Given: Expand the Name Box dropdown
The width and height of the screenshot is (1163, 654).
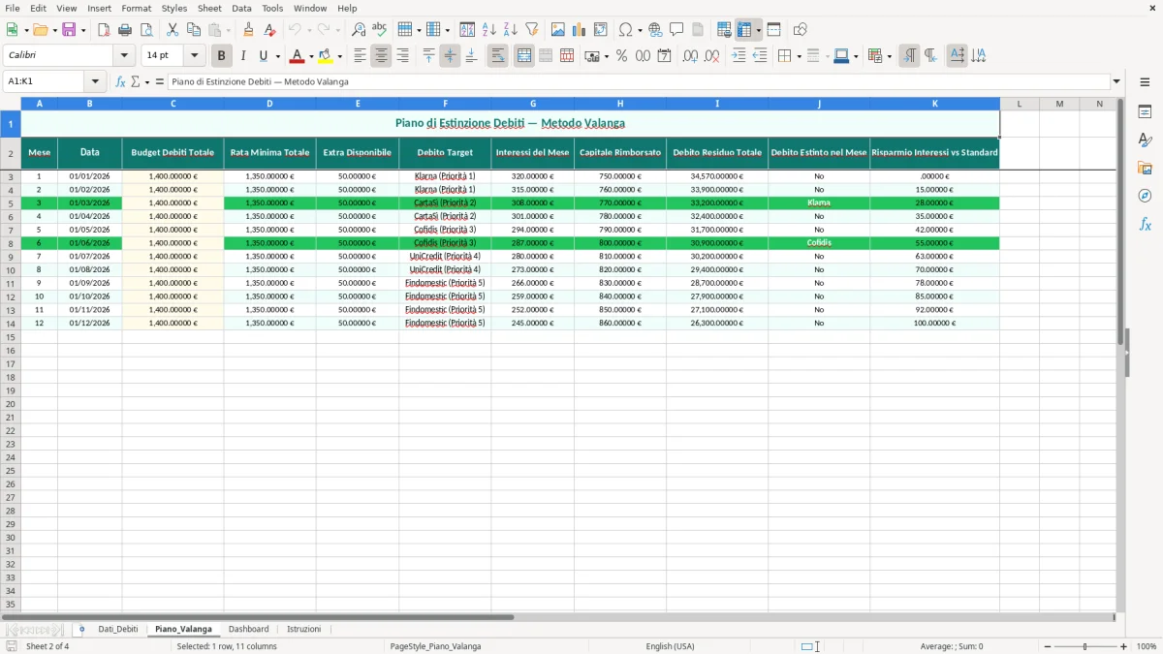Looking at the screenshot, I should (95, 82).
